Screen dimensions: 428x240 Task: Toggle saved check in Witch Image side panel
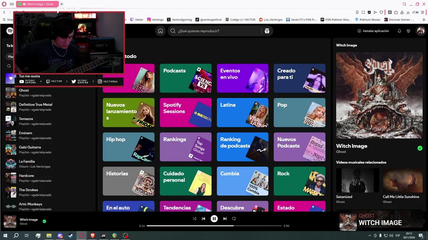[420, 148]
